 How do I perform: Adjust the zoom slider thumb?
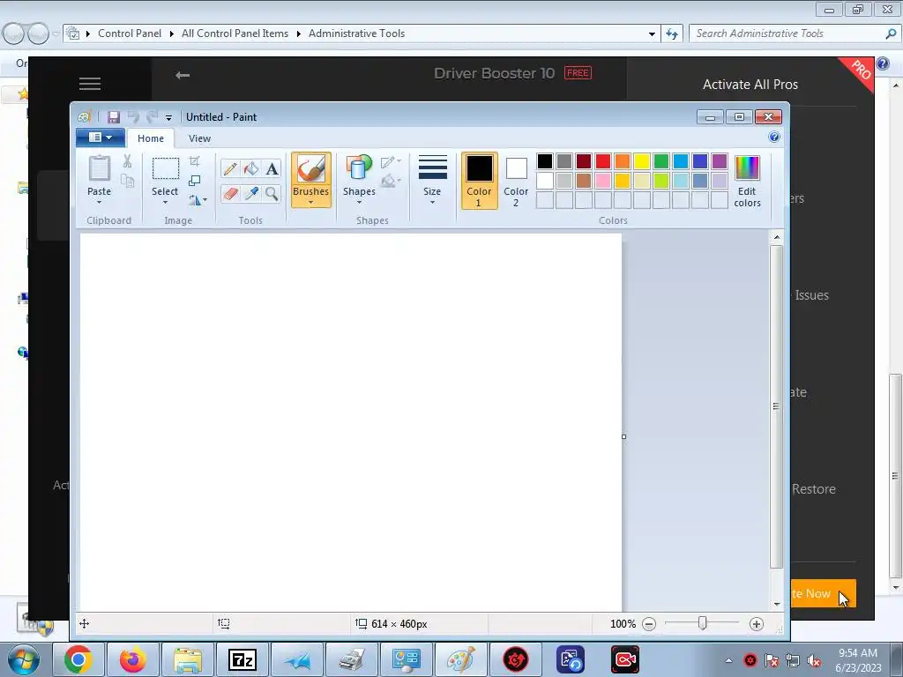[x=702, y=623]
